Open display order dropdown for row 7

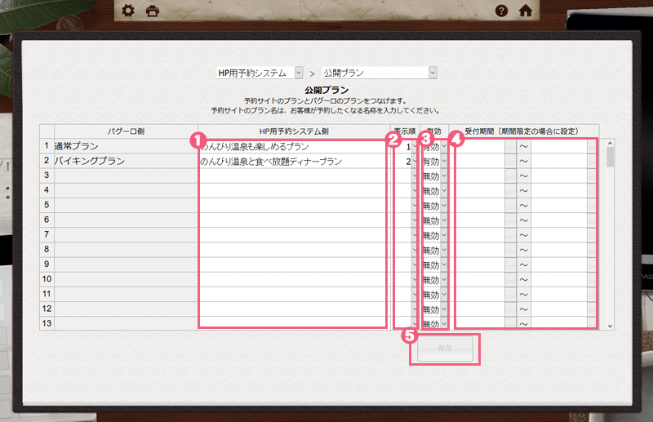(x=415, y=235)
